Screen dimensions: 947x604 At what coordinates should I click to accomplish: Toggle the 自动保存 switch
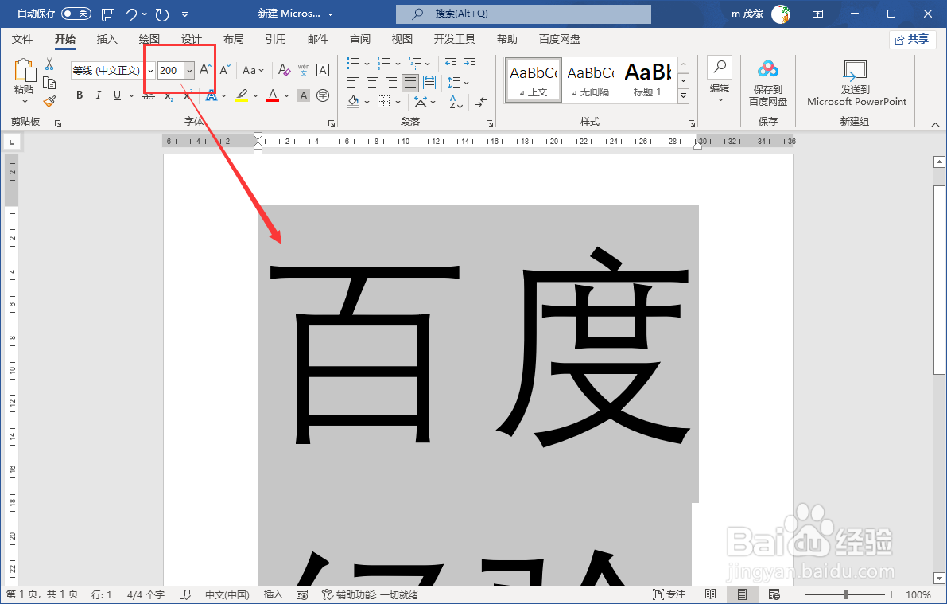coord(76,14)
